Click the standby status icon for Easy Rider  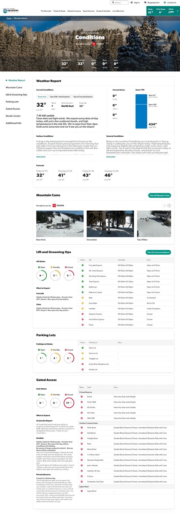(82, 303)
